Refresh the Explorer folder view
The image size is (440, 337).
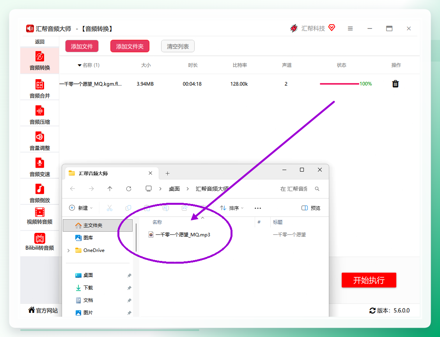[x=128, y=188]
